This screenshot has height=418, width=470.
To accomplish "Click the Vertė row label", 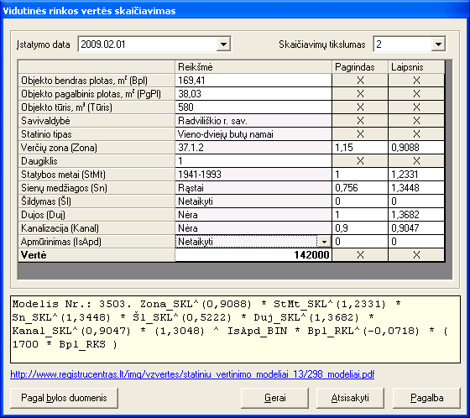I will [x=97, y=255].
